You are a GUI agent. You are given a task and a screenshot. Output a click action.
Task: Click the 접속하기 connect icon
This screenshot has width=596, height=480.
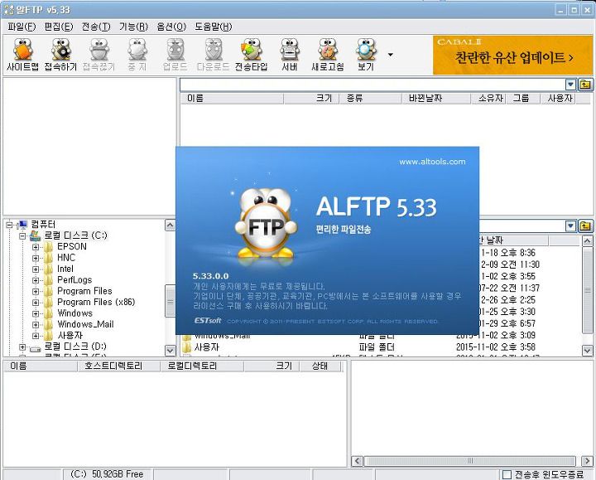tap(60, 55)
